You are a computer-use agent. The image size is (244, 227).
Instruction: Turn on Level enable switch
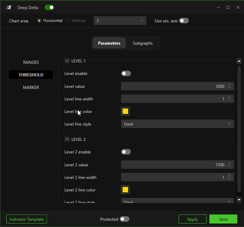[x=126, y=73]
